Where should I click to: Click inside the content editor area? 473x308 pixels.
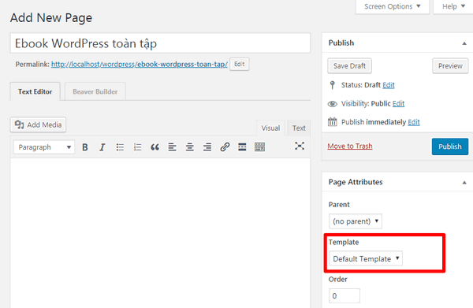click(160, 233)
